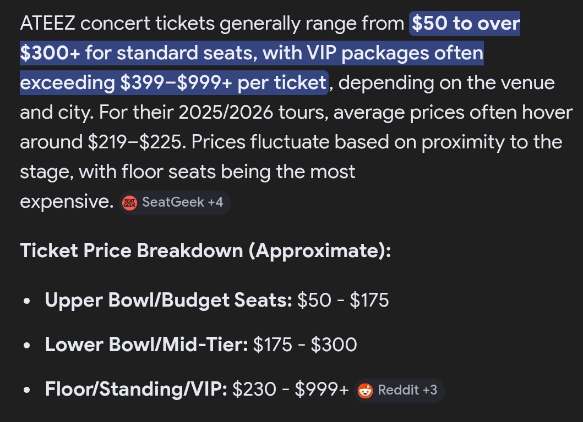Click the SeatGeek logo icon
Viewport: 583px width, 422px height.
click(x=130, y=202)
